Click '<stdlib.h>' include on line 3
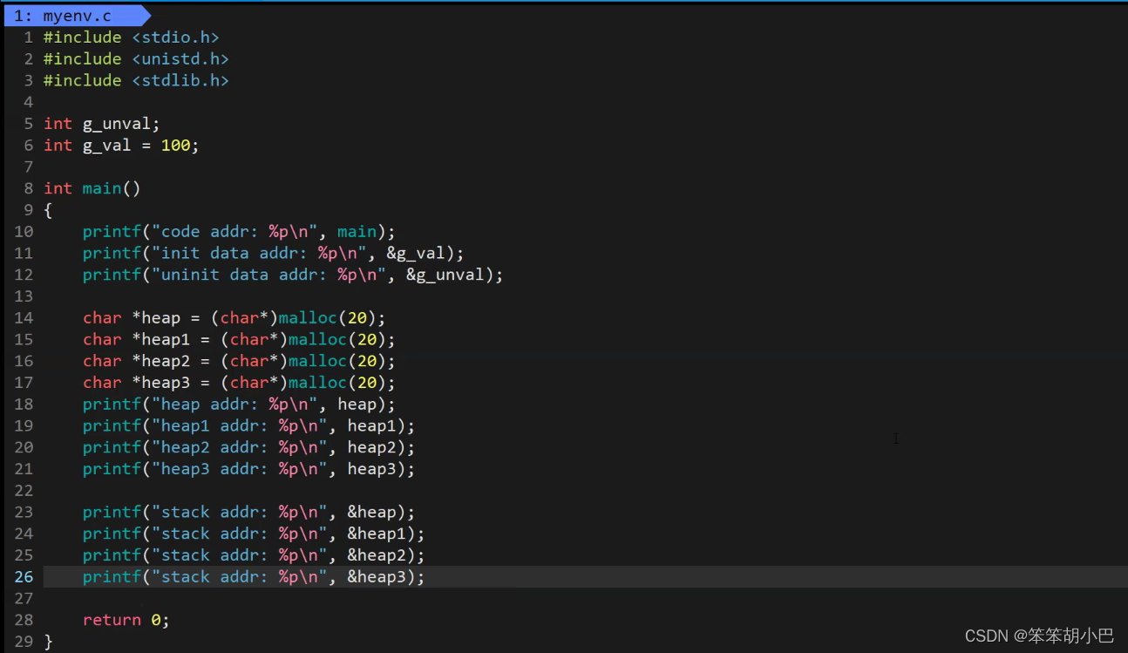Image resolution: width=1128 pixels, height=653 pixels. (180, 80)
